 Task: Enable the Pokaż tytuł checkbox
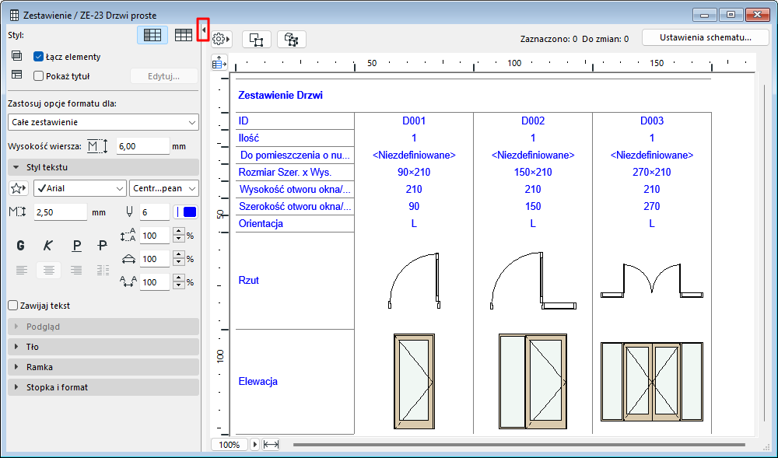pyautogui.click(x=38, y=75)
